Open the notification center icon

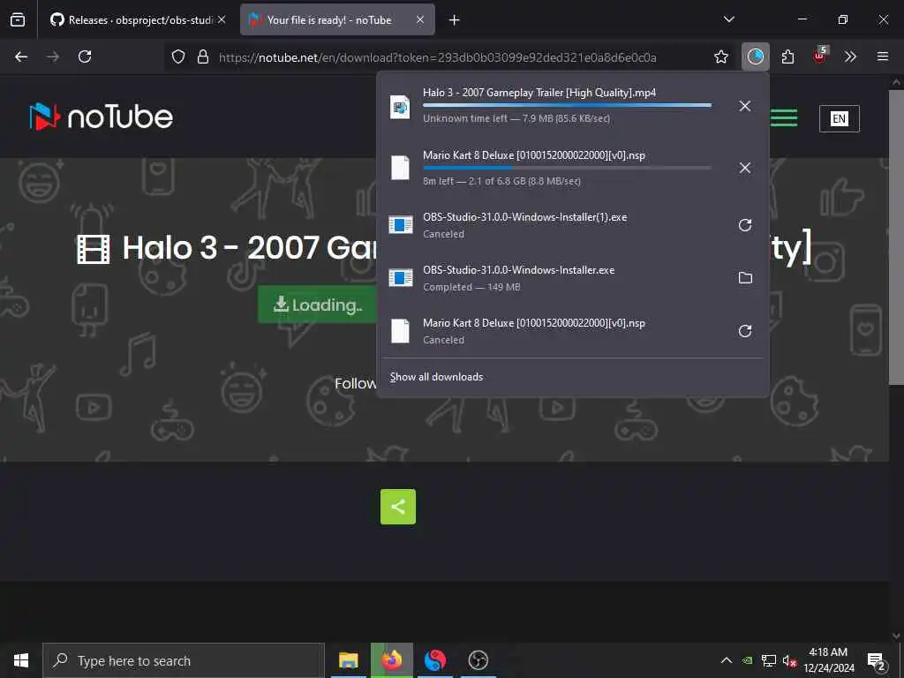tap(877, 660)
